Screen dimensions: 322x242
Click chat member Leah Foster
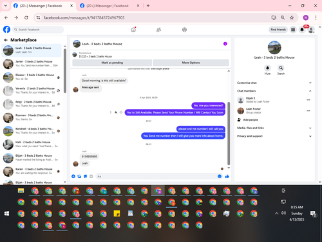click(253, 109)
